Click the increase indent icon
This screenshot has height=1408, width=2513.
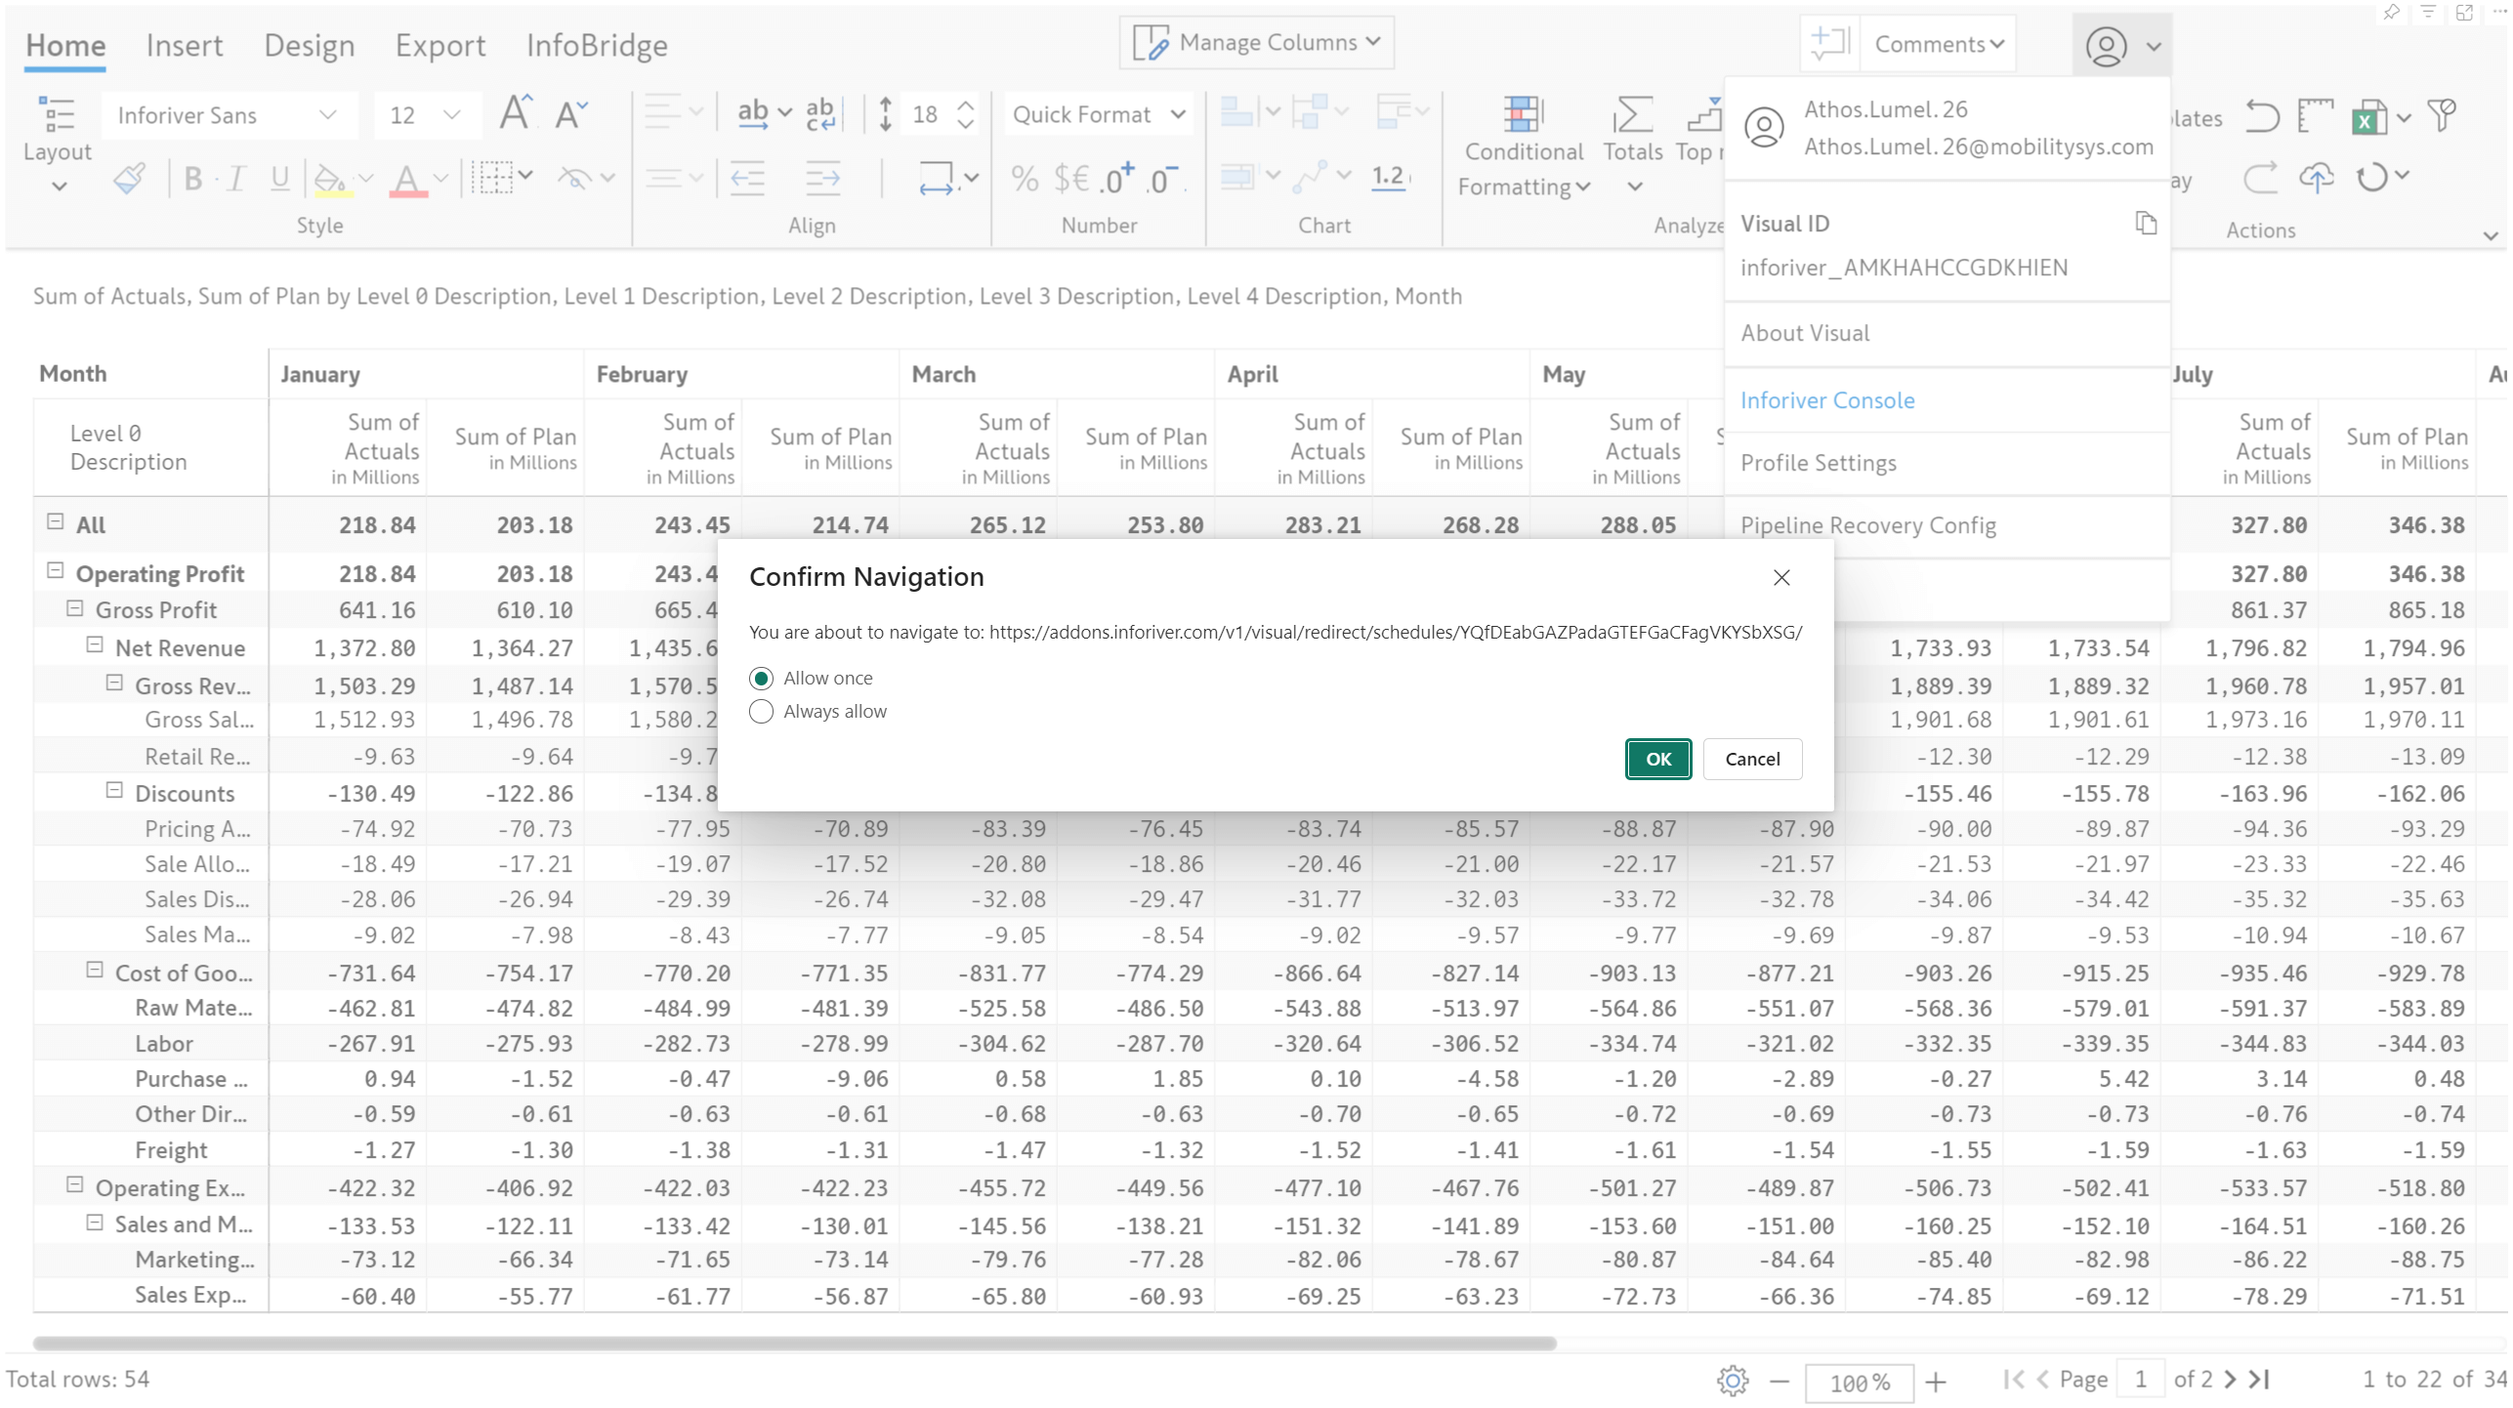click(822, 179)
